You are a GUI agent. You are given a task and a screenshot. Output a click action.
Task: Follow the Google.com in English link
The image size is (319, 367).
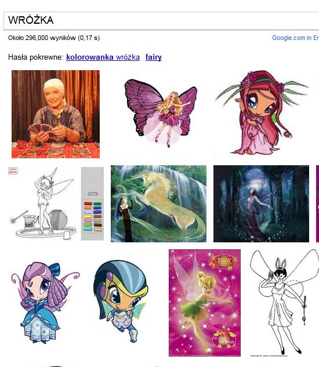(x=295, y=38)
